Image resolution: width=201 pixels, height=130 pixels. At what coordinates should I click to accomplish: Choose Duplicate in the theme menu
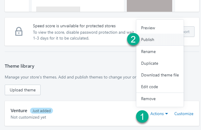(149, 63)
